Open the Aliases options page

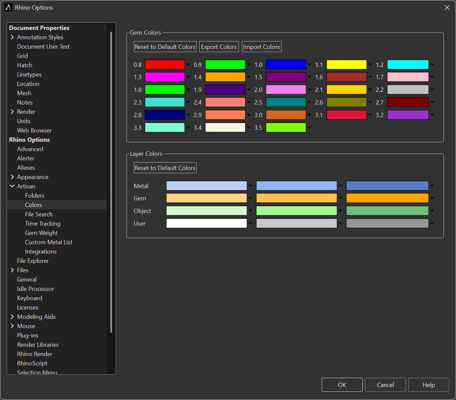(26, 167)
